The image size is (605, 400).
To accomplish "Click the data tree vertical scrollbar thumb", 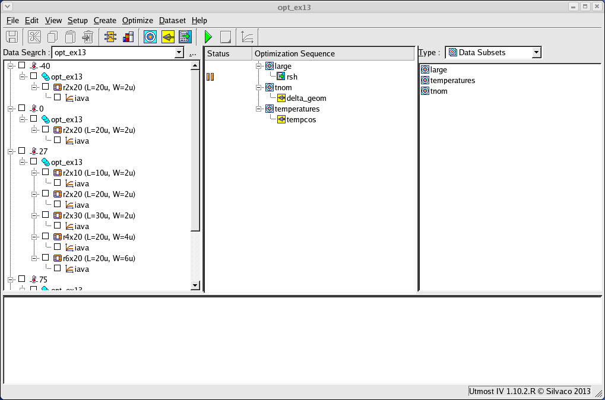I will [x=195, y=150].
